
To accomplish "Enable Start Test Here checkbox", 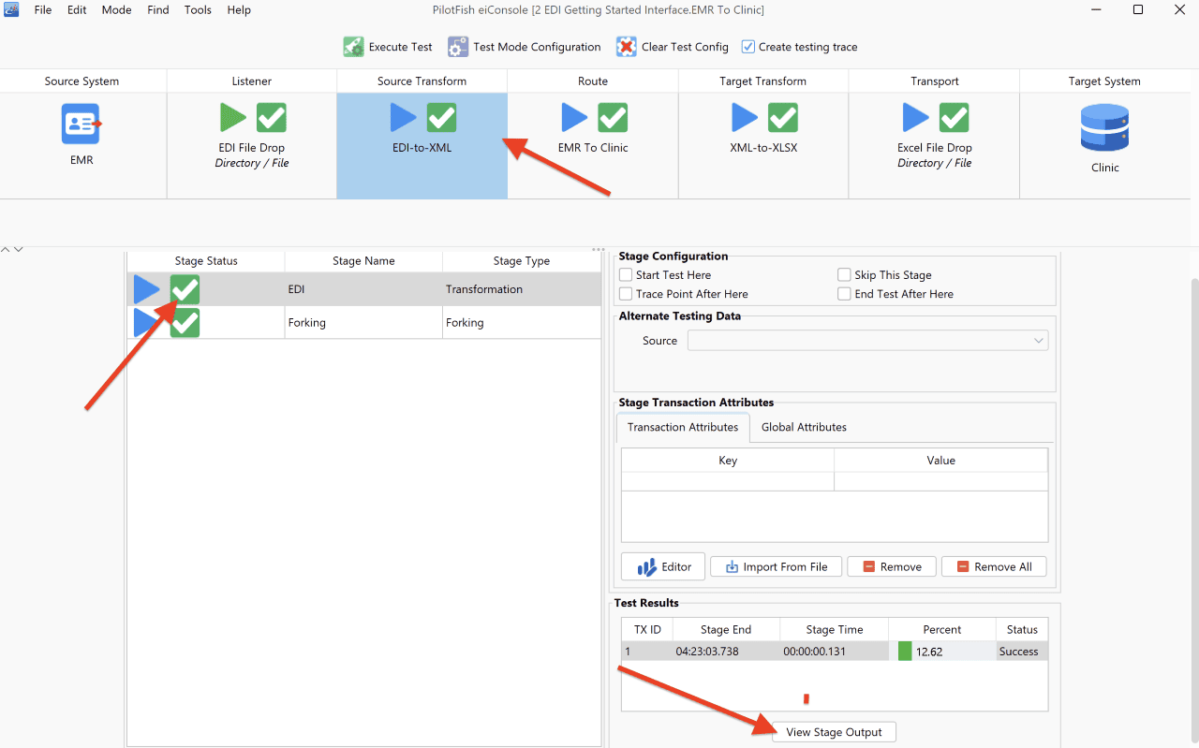I will (626, 275).
